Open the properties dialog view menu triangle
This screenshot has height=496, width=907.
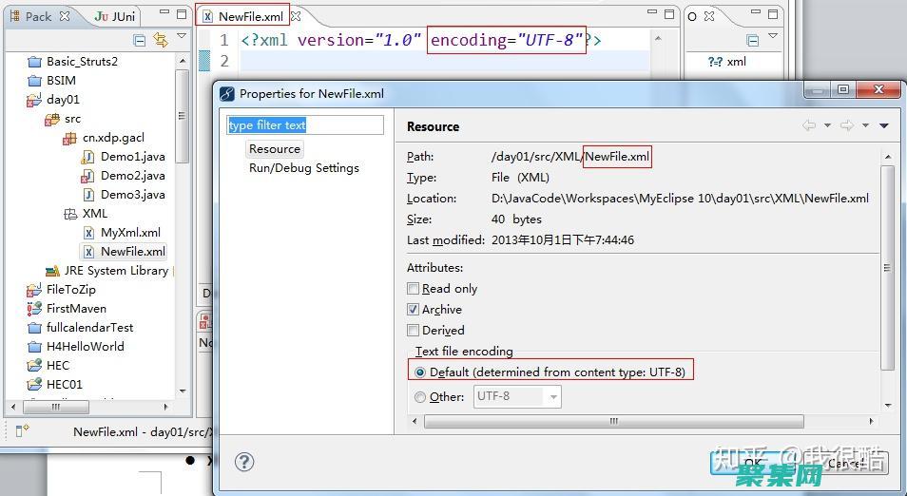pos(883,125)
